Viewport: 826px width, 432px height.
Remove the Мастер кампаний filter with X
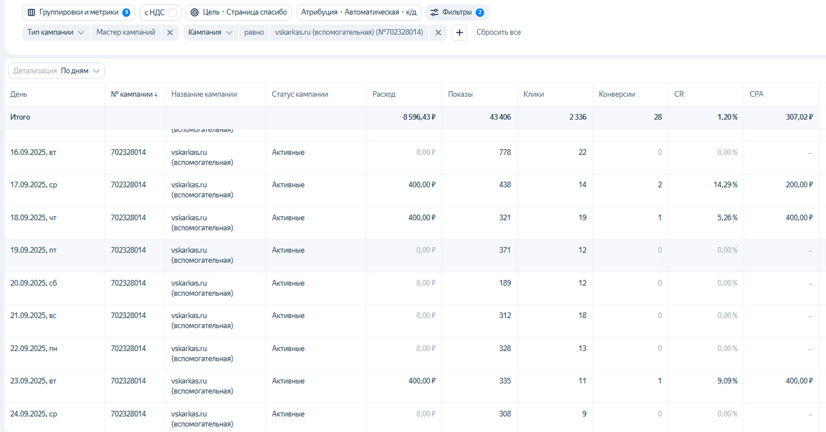pos(170,32)
